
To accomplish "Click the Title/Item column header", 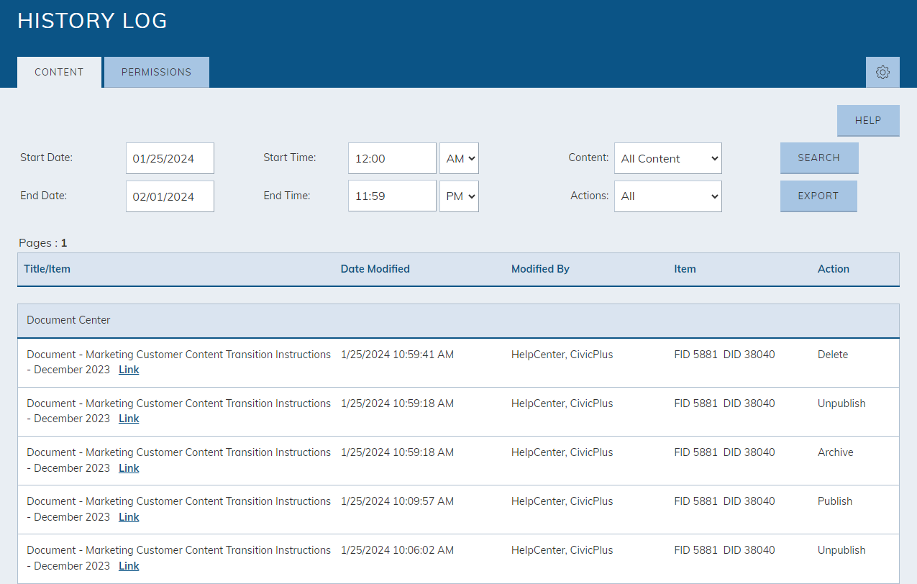I will point(47,269).
